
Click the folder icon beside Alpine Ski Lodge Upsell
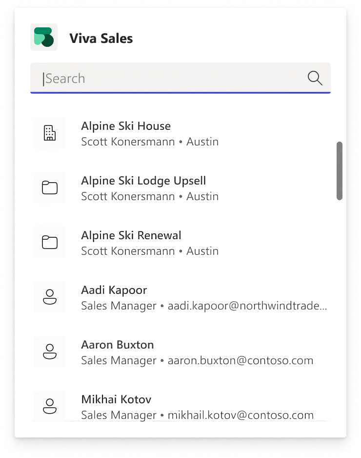pyautogui.click(x=50, y=187)
